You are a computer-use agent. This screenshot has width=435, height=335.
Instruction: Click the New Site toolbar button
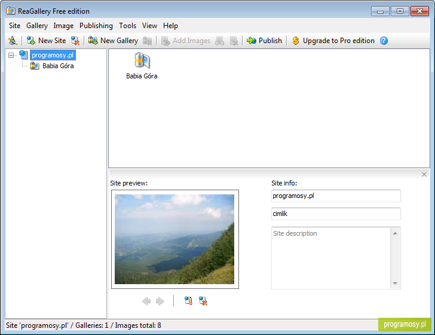47,41
